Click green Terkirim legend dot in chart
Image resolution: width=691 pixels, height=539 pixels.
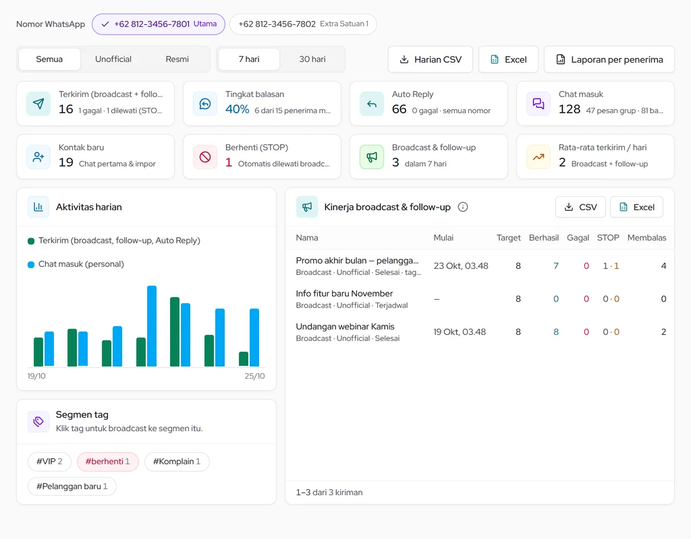pyautogui.click(x=31, y=241)
